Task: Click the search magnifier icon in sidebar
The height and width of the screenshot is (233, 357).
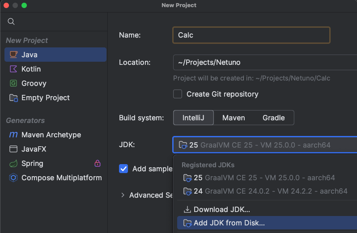Action: (x=12, y=21)
